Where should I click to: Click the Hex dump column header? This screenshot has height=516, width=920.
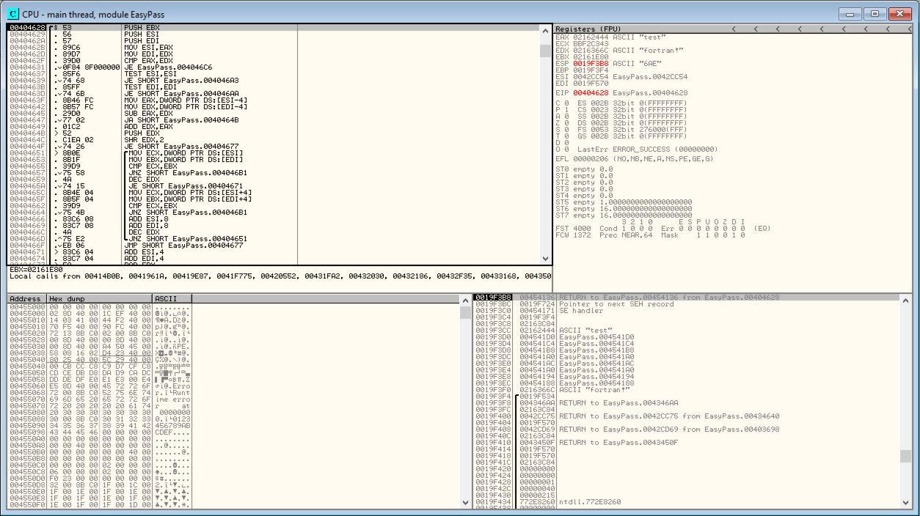[x=99, y=299]
